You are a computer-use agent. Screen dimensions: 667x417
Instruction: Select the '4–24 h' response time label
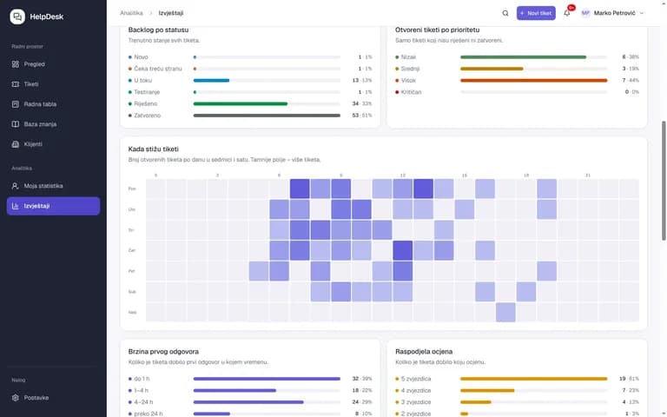click(x=143, y=402)
